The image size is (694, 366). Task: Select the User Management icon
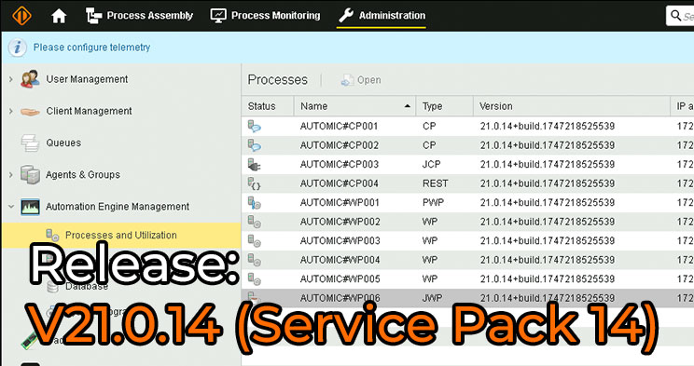30,79
